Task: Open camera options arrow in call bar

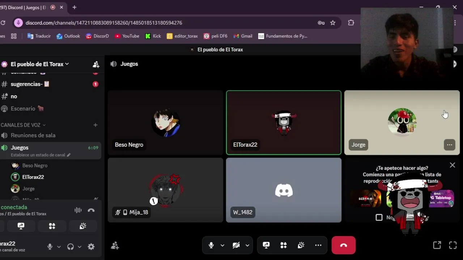Action: pyautogui.click(x=247, y=245)
